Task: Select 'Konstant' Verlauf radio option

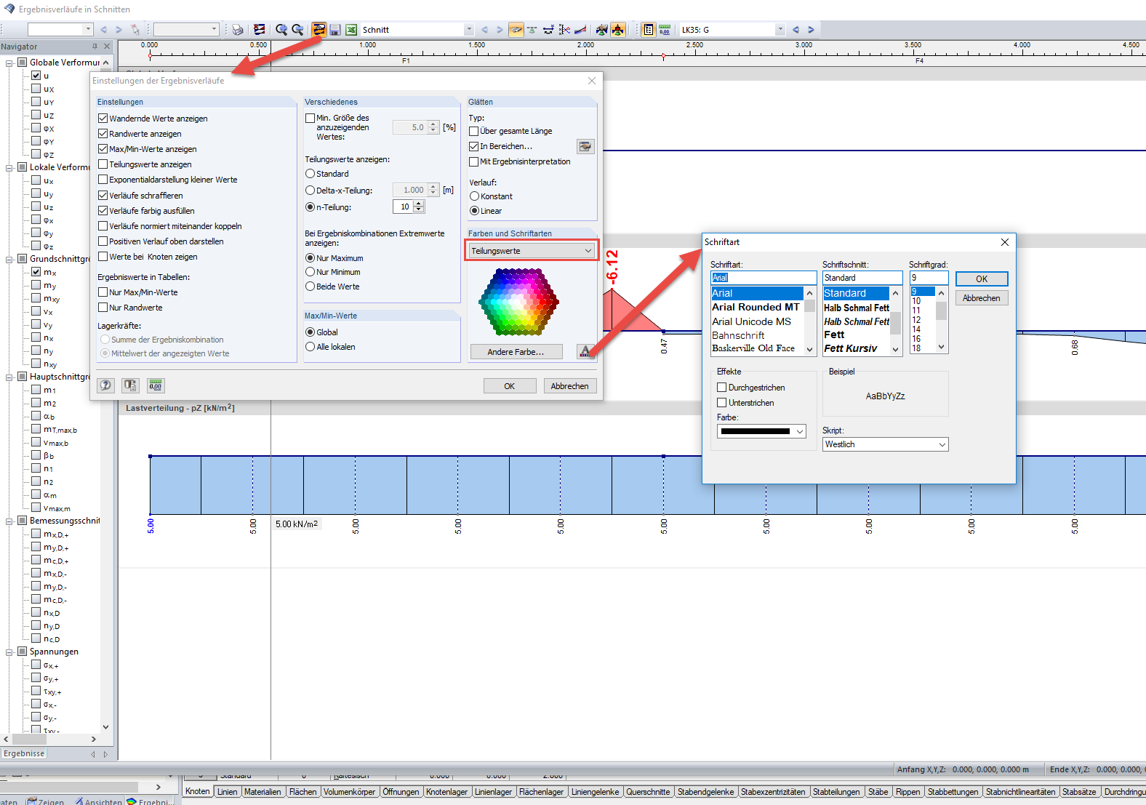Action: coord(474,196)
